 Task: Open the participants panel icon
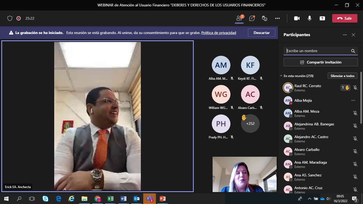pyautogui.click(x=239, y=18)
